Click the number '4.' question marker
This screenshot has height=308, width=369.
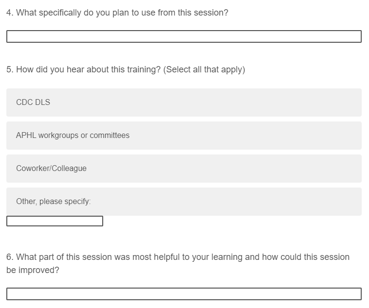coord(10,13)
